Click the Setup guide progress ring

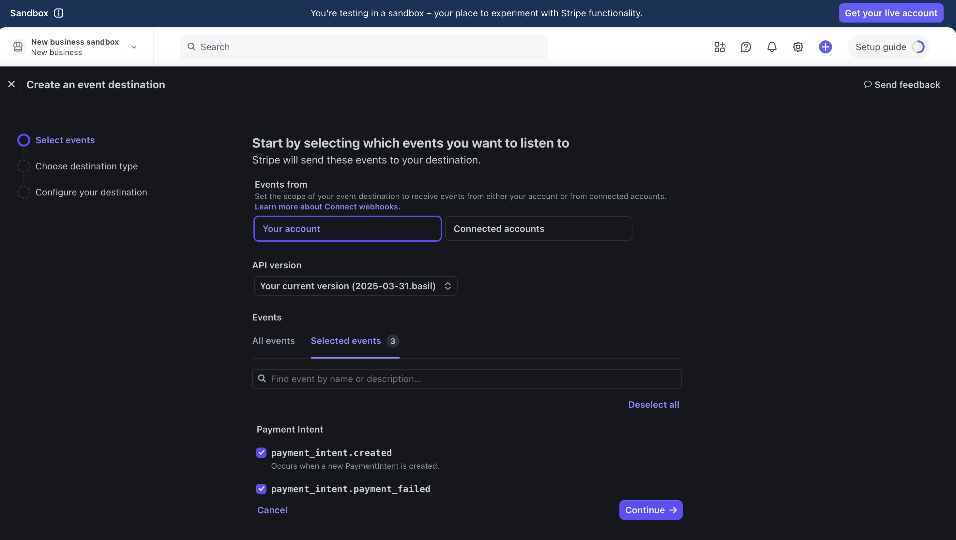tap(918, 47)
